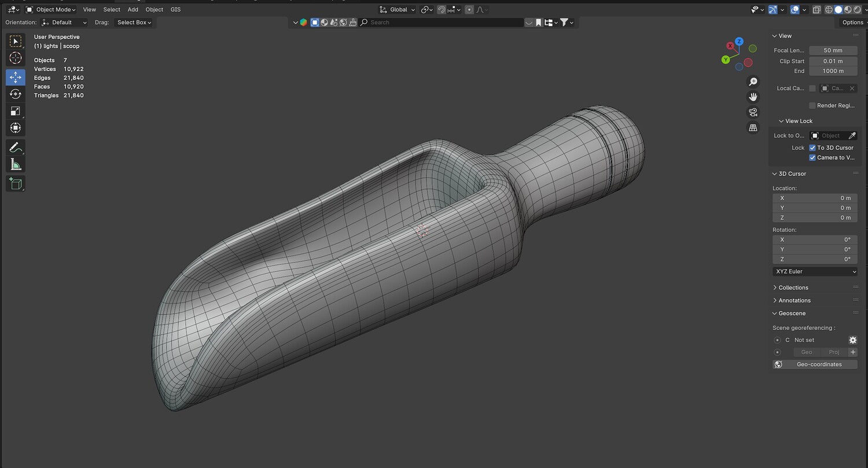Toggle X-ray mode
868x468 pixels.
(x=816, y=9)
